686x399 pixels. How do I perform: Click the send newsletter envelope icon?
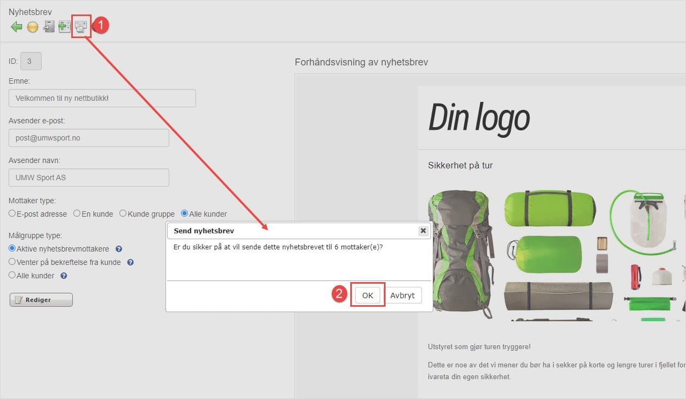[x=80, y=27]
